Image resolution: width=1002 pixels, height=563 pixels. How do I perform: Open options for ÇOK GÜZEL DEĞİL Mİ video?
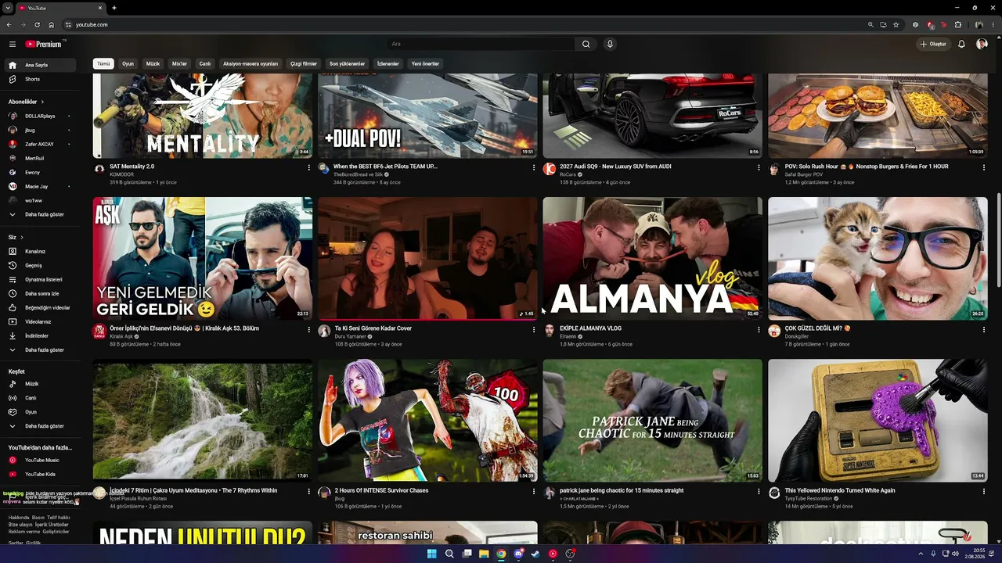984,329
